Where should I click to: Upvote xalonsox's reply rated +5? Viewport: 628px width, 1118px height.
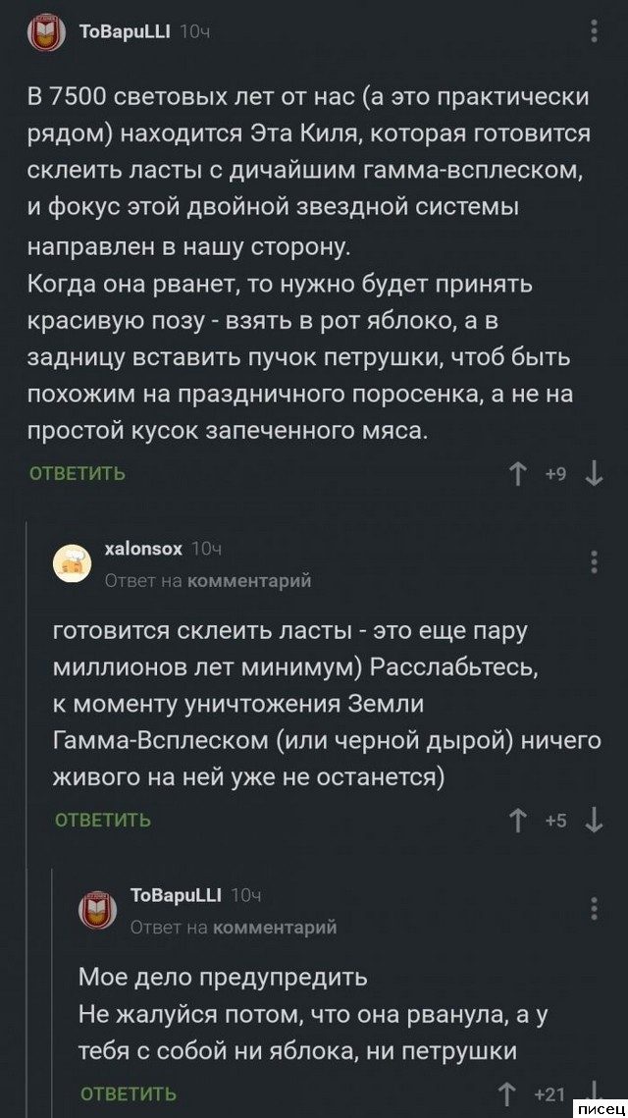tap(517, 819)
